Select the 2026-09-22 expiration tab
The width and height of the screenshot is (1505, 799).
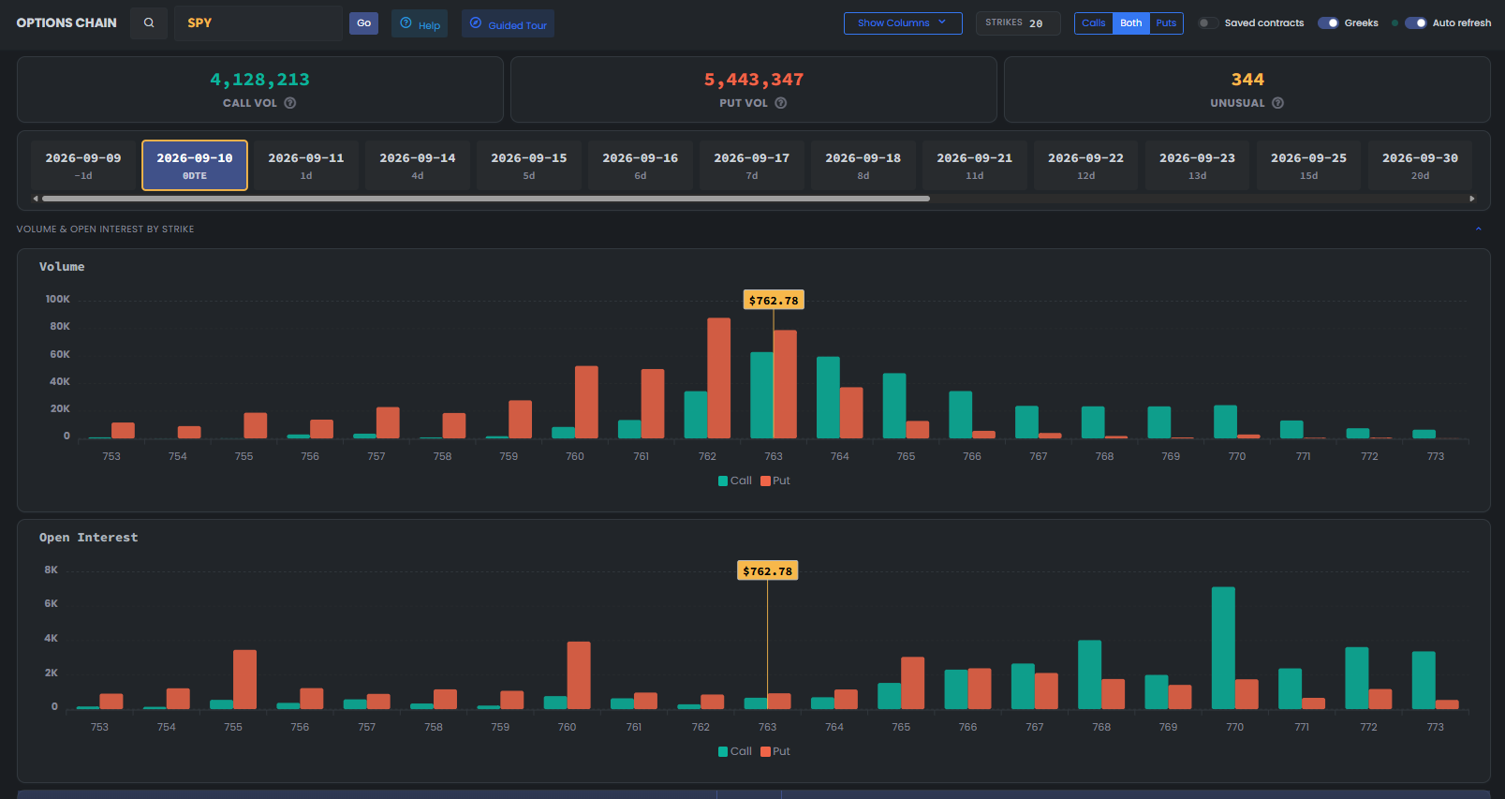(1086, 166)
